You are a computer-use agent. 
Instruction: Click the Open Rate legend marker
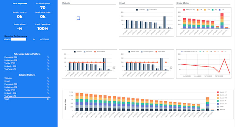[156, 52]
